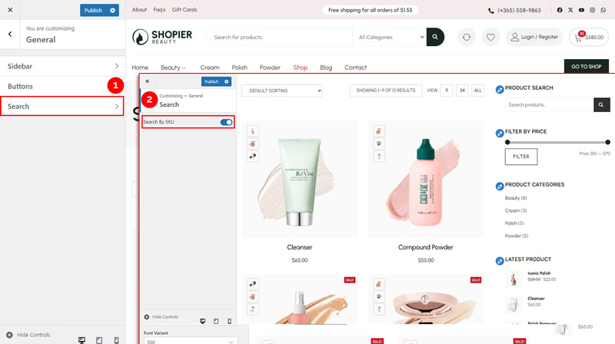Toggle the Search By SKU switch
Viewport: 615px width, 344px height.
pyautogui.click(x=226, y=122)
